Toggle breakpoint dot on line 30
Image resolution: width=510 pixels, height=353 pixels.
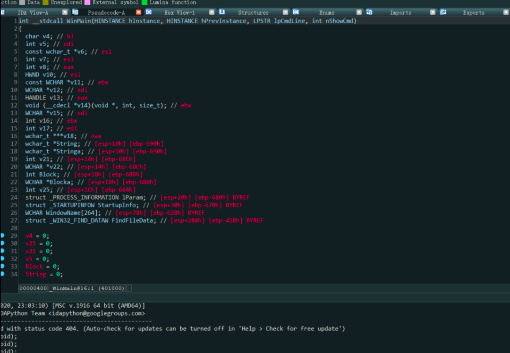(x=3, y=243)
